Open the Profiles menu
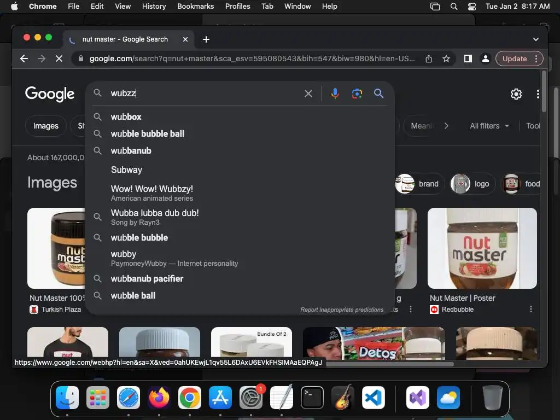Viewport: 560px width, 420px height. (237, 7)
